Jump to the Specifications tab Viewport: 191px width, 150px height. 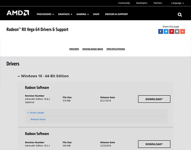pos(116,49)
